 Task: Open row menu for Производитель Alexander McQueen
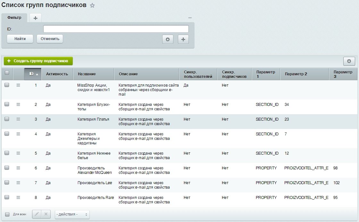[x=18, y=168]
